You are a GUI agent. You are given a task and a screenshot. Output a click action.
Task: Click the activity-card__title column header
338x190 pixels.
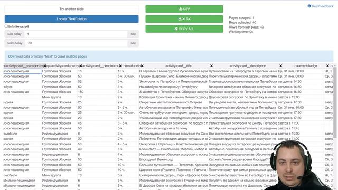pyautogui.click(x=179, y=66)
